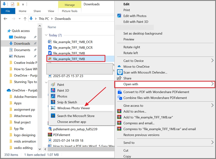
Task: Click the Share arrow icon
Action: coord(119,78)
